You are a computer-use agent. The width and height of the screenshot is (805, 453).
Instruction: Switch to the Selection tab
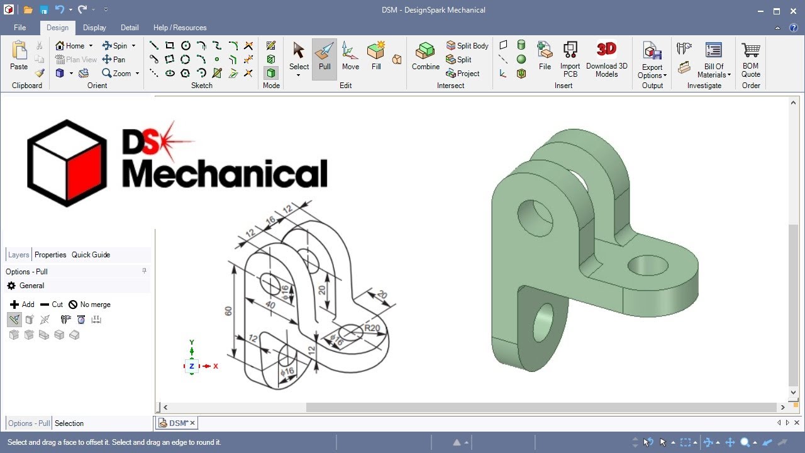(x=69, y=423)
